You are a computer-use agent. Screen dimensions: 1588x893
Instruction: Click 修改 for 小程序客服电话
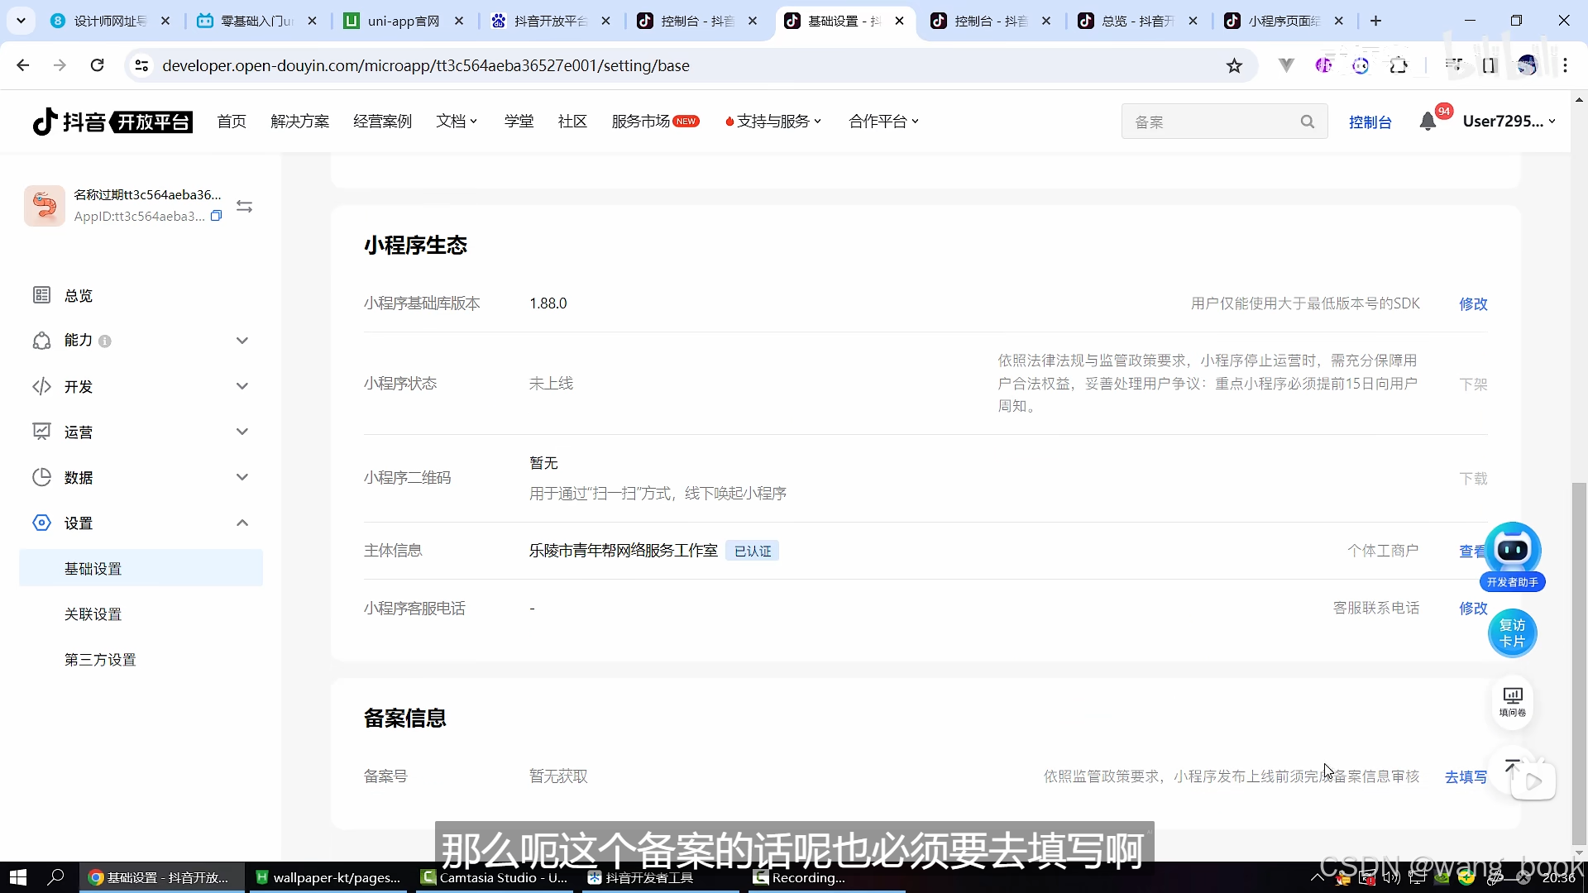click(x=1473, y=608)
